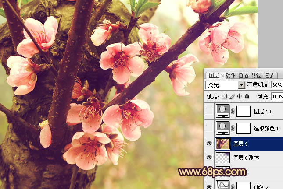Select the adjustment icon of 选取颜色 1

223,127
